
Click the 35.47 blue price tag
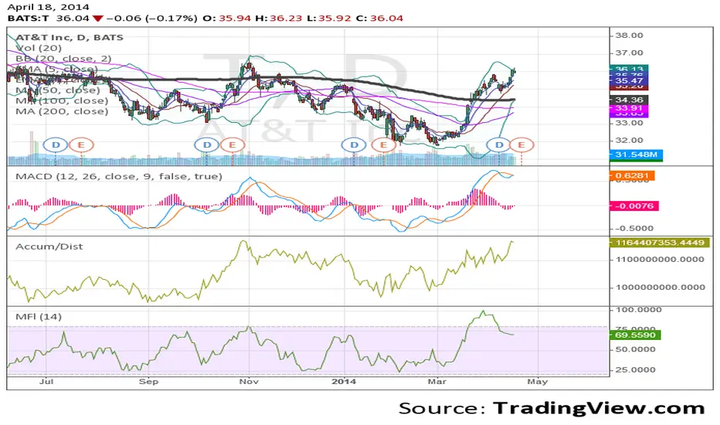point(629,81)
